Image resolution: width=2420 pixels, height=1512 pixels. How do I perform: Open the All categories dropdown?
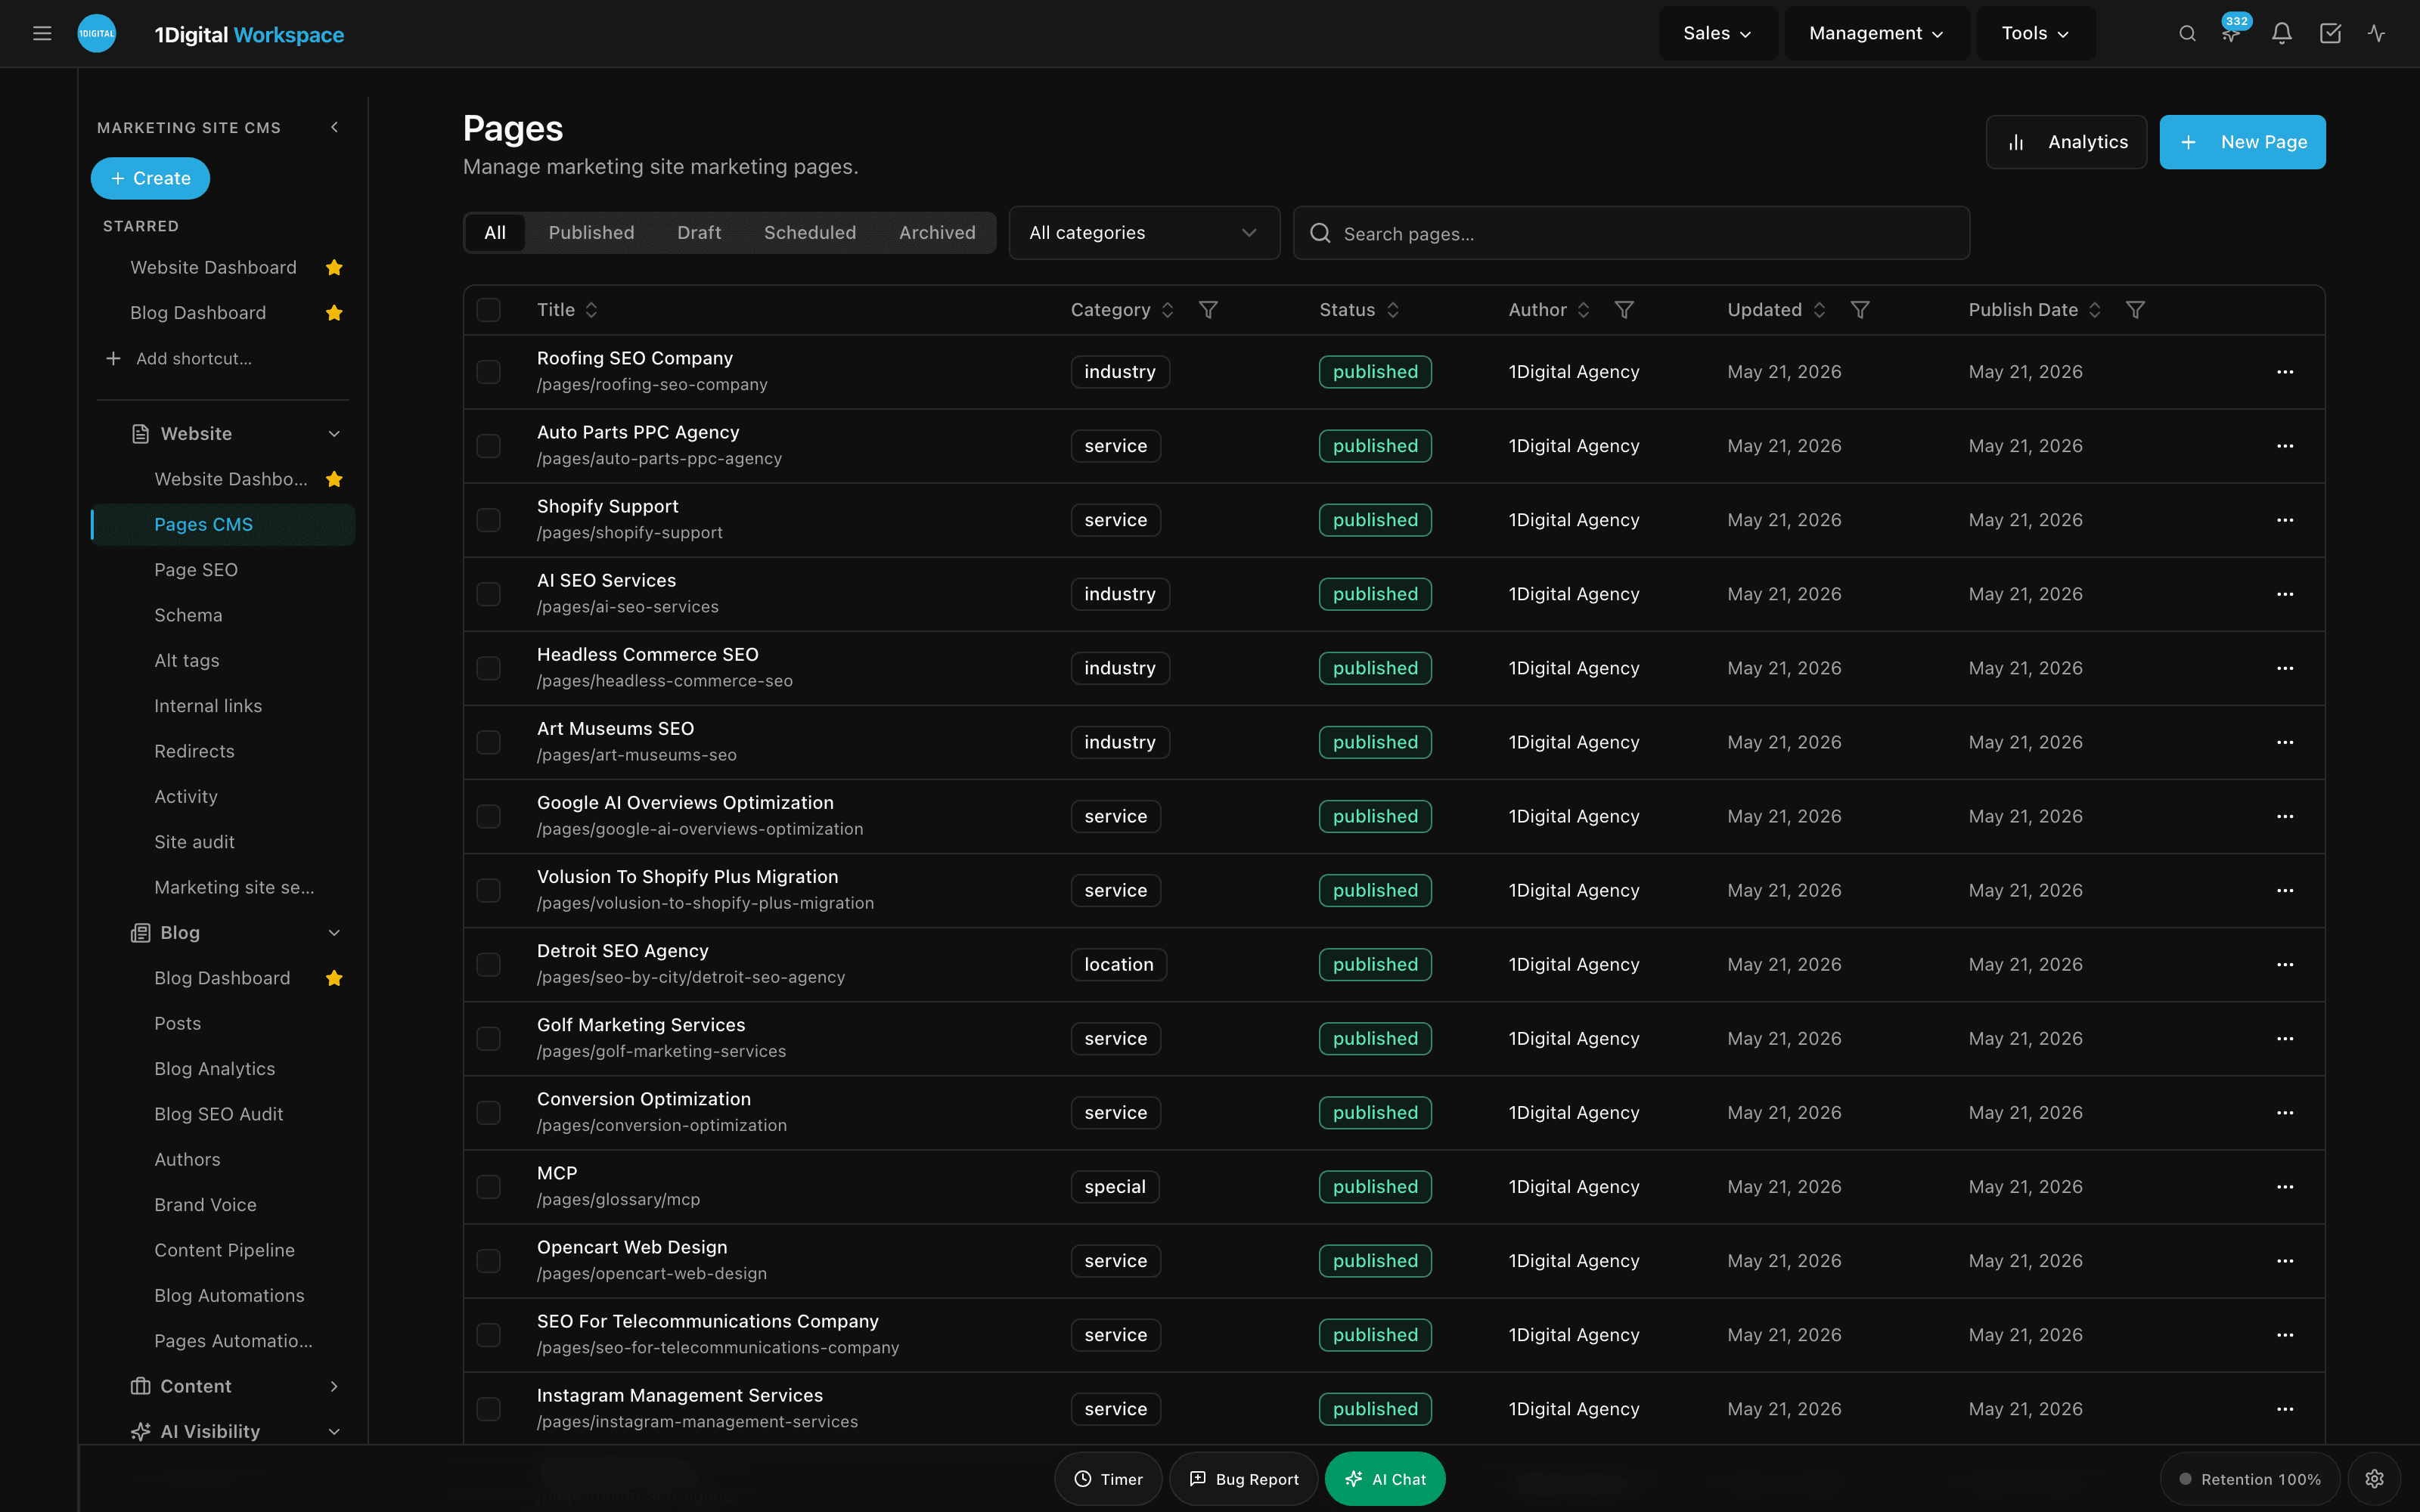[x=1144, y=233]
